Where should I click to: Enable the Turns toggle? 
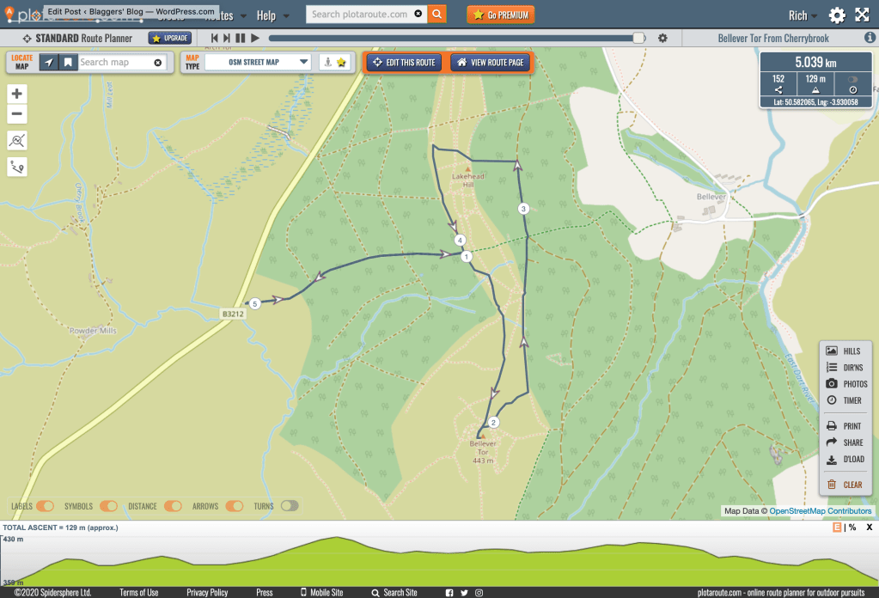[290, 506]
